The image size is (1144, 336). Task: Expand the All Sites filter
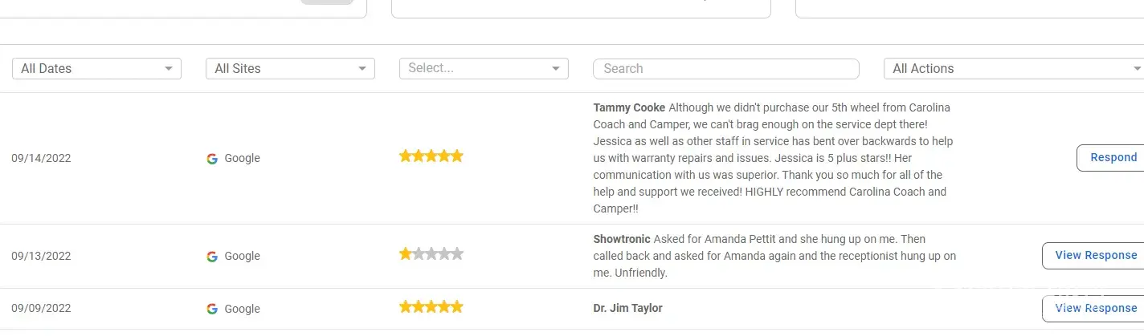coord(290,69)
